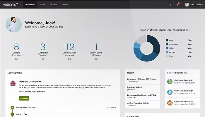Click the 12 Lessons label

(x=112, y=108)
